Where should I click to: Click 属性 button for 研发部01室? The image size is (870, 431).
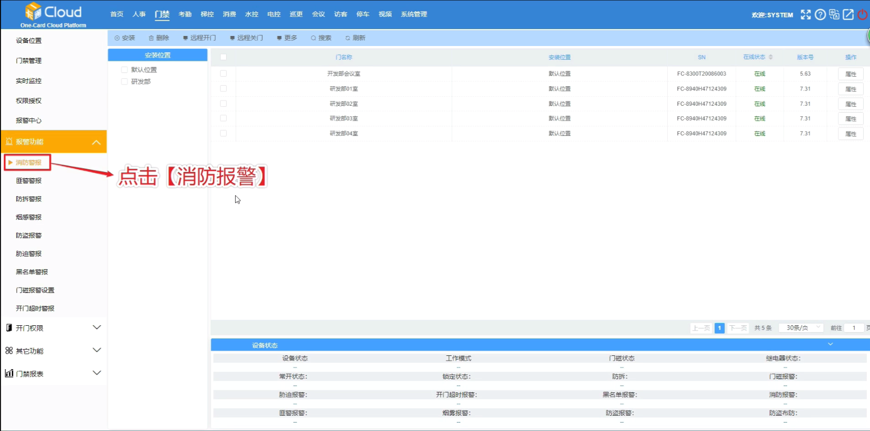[850, 89]
